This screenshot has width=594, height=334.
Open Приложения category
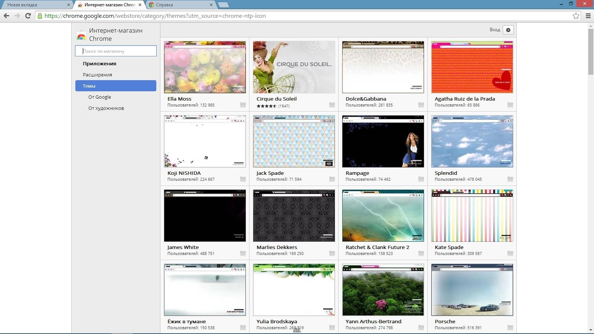point(99,63)
